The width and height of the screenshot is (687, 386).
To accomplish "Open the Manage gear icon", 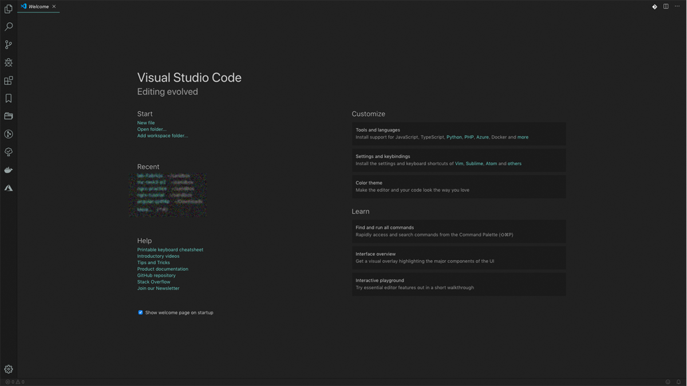I will [9, 369].
